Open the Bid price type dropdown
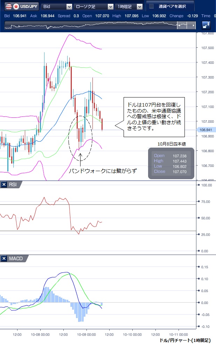Viewport: 216px width, 344px height. point(56,6)
